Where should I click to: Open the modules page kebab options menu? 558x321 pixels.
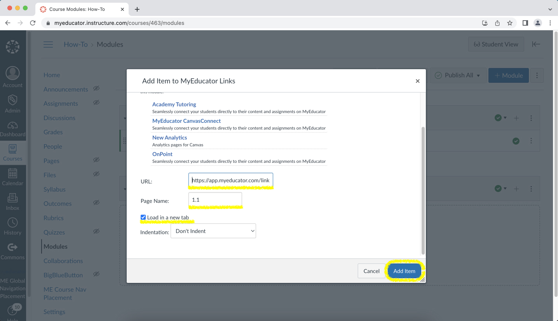point(537,75)
